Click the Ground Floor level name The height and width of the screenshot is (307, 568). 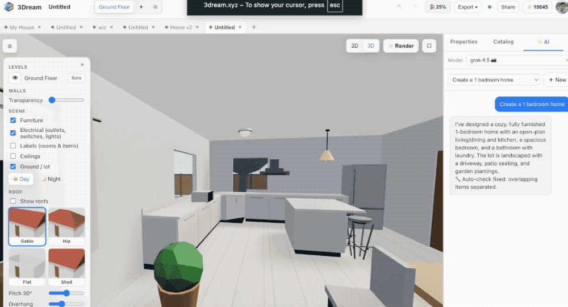tap(40, 78)
